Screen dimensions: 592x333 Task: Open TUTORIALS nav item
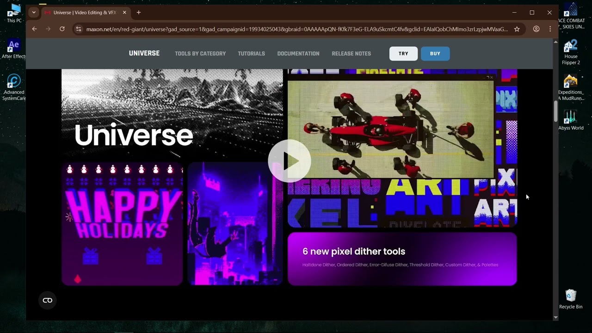251,54
